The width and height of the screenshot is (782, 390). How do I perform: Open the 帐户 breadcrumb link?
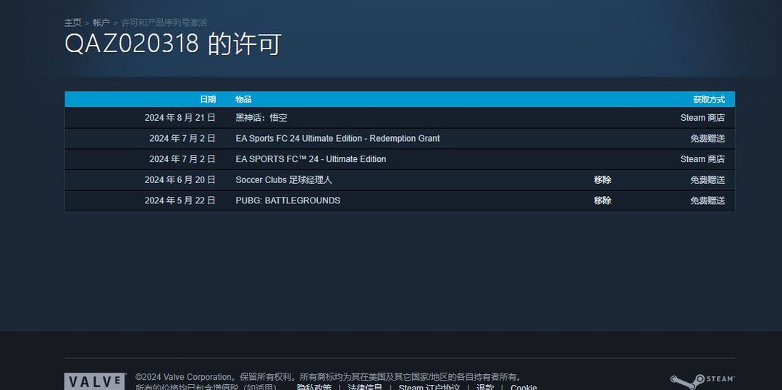click(x=101, y=22)
